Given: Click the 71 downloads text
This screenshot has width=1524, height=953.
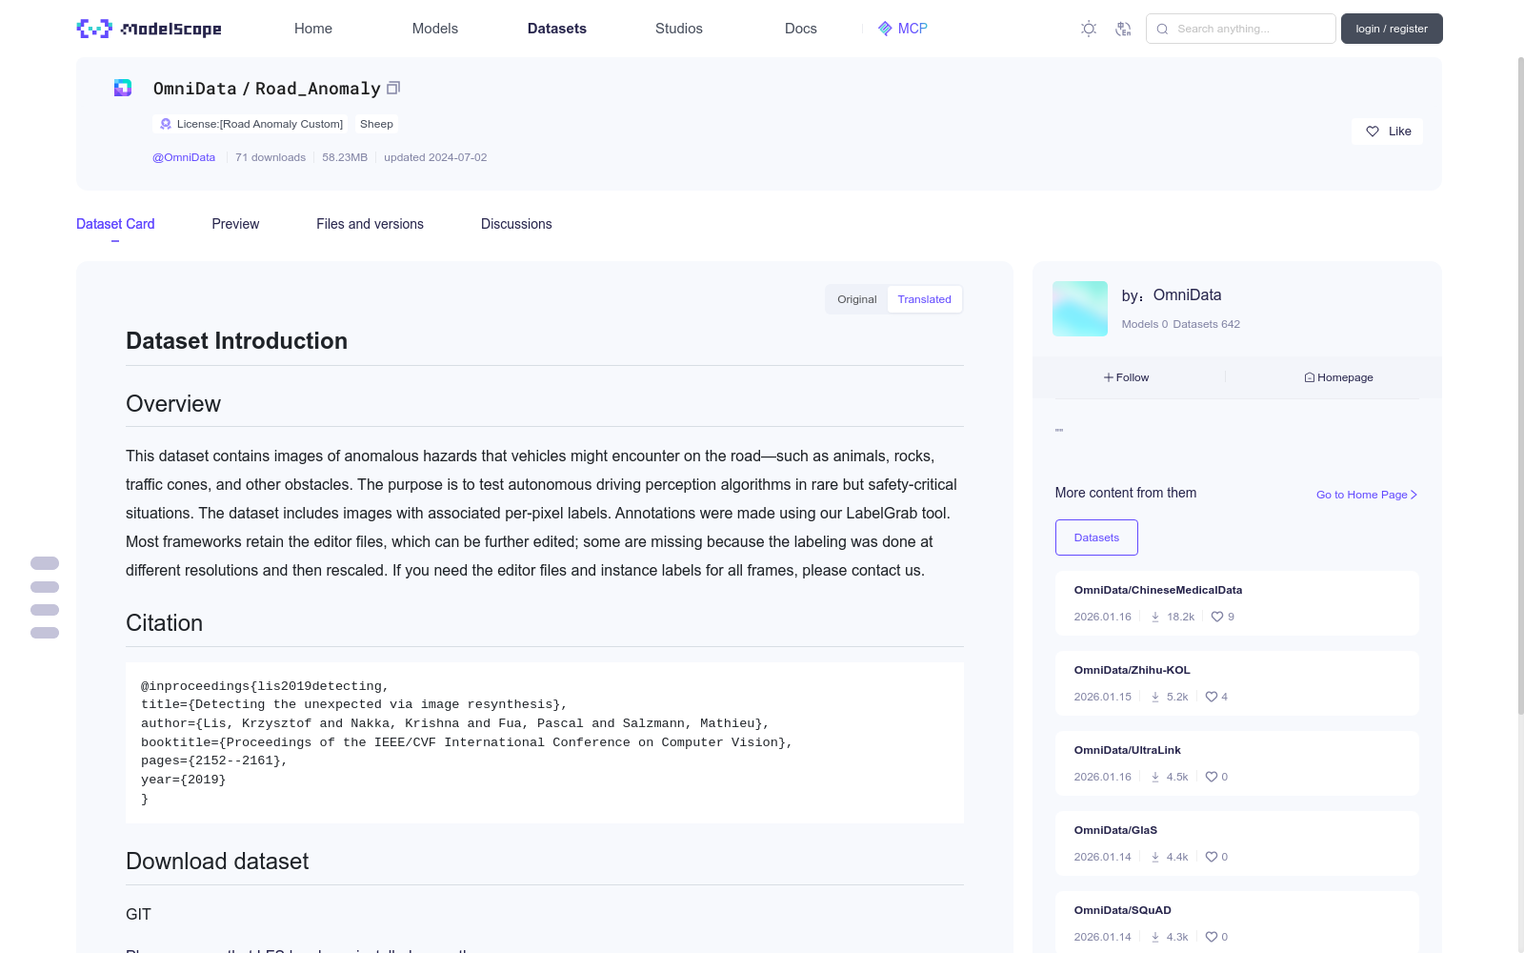Looking at the screenshot, I should 271,157.
